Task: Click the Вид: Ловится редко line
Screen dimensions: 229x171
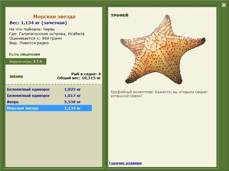Action: point(29,43)
